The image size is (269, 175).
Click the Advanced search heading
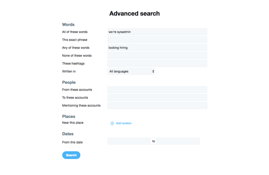[x=134, y=13]
